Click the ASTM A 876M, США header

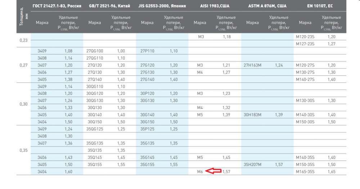tap(267, 6)
